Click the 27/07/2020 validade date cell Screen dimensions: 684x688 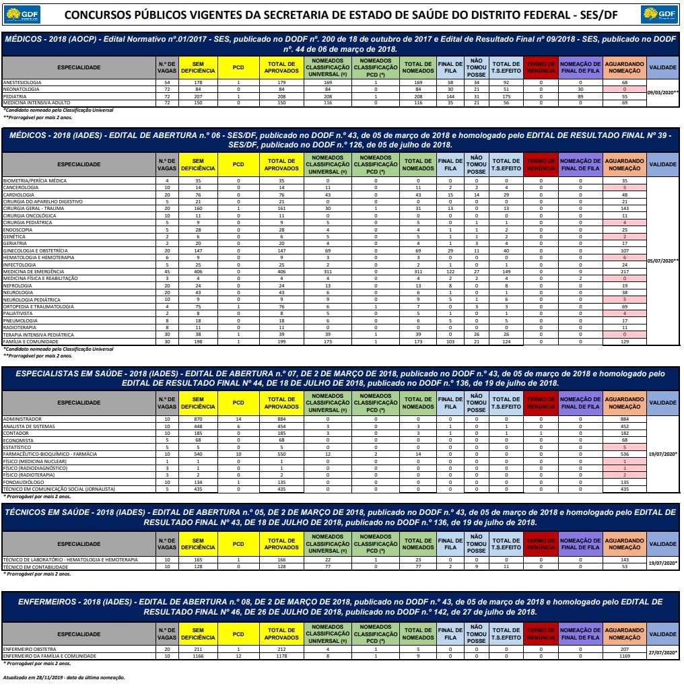[664, 652]
